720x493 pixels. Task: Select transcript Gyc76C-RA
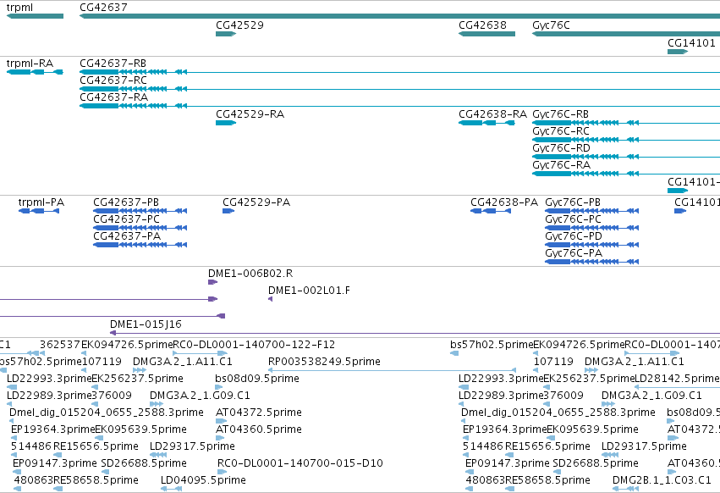[561, 165]
